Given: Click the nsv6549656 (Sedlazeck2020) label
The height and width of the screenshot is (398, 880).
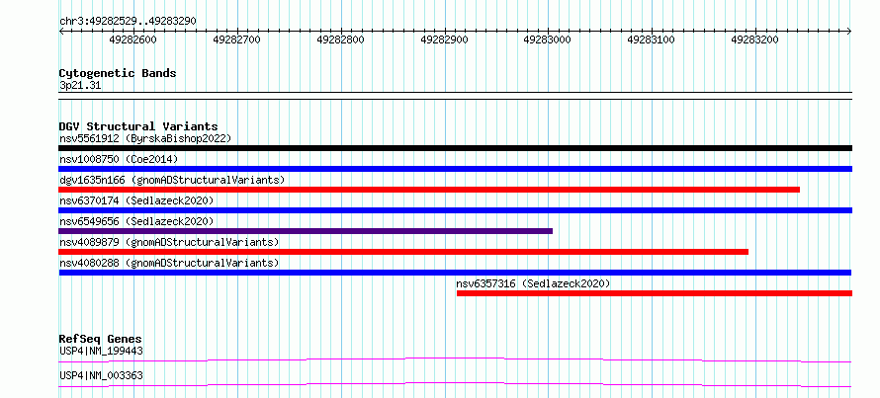Looking at the screenshot, I should pyautogui.click(x=136, y=221).
